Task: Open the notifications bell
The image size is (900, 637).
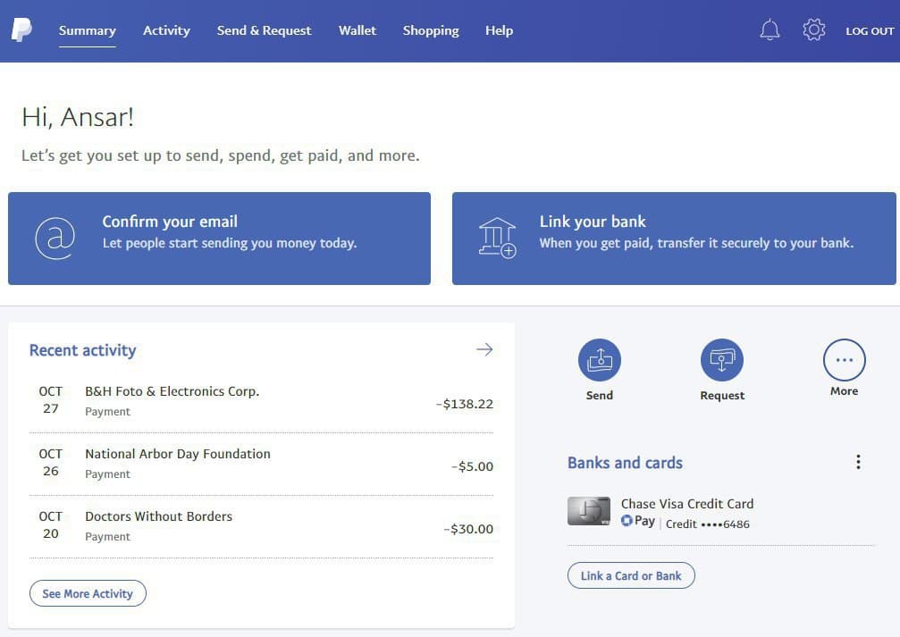Action: click(770, 30)
